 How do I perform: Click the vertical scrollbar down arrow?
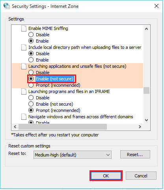(146, 120)
